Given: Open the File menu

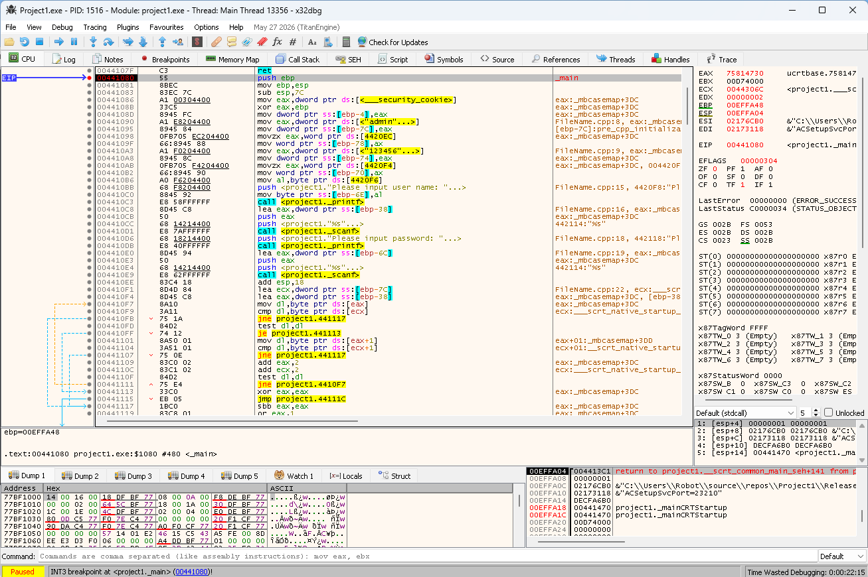Looking at the screenshot, I should click(x=11, y=27).
